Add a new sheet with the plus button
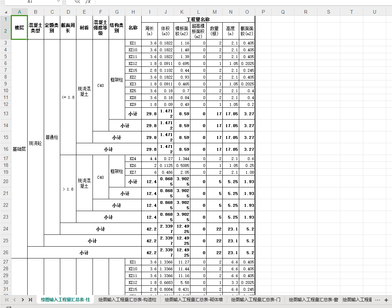 click(x=386, y=300)
